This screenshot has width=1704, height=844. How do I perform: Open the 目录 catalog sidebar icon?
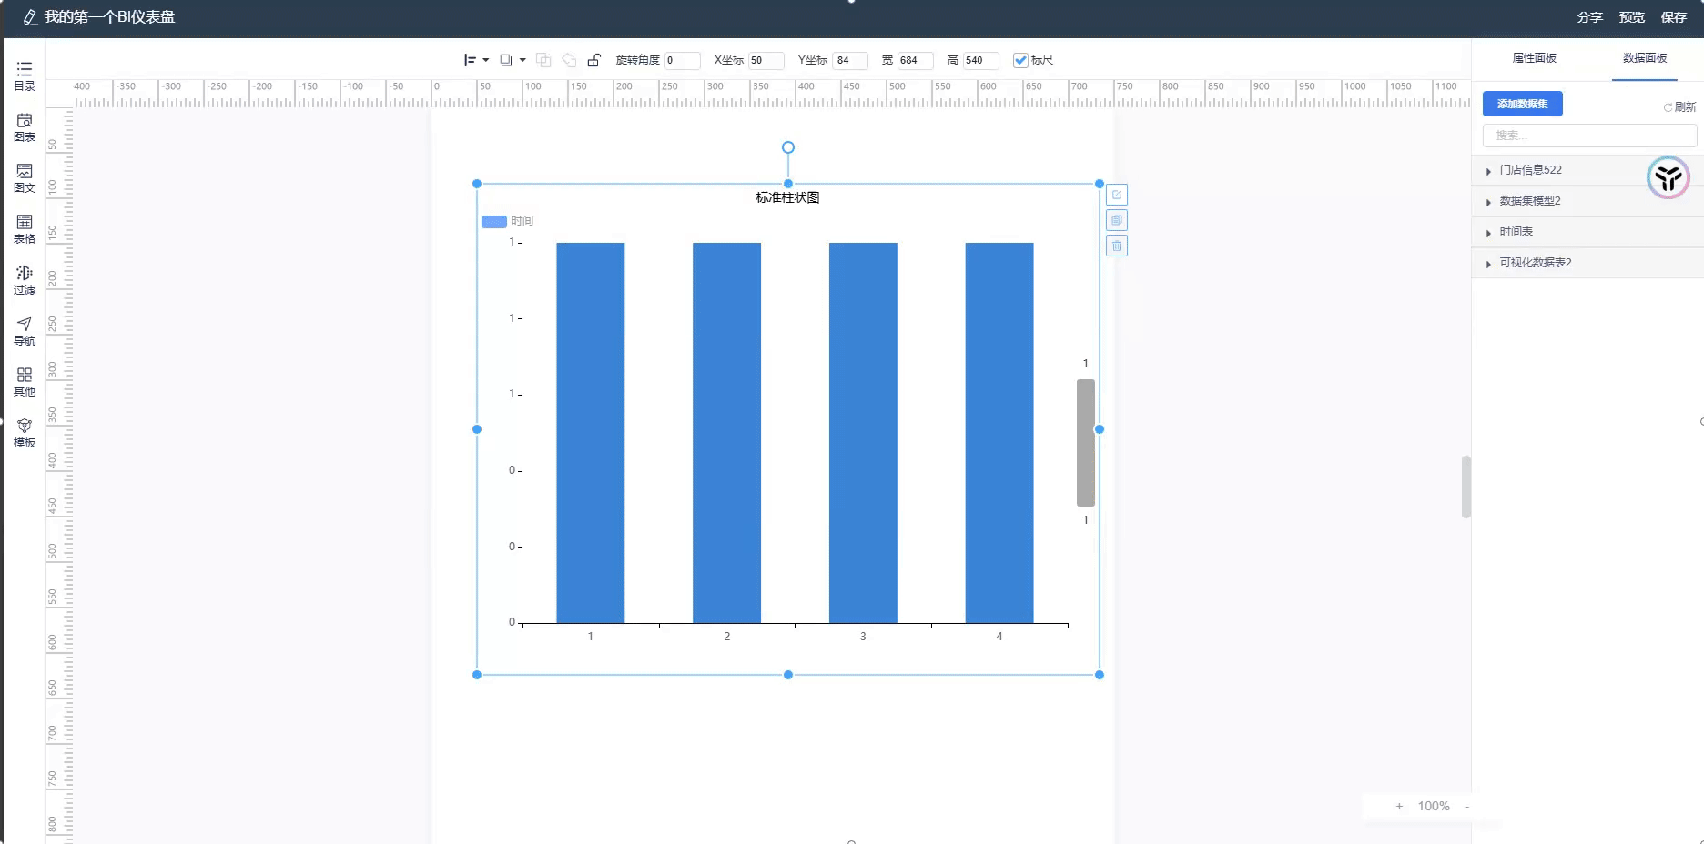coord(25,76)
